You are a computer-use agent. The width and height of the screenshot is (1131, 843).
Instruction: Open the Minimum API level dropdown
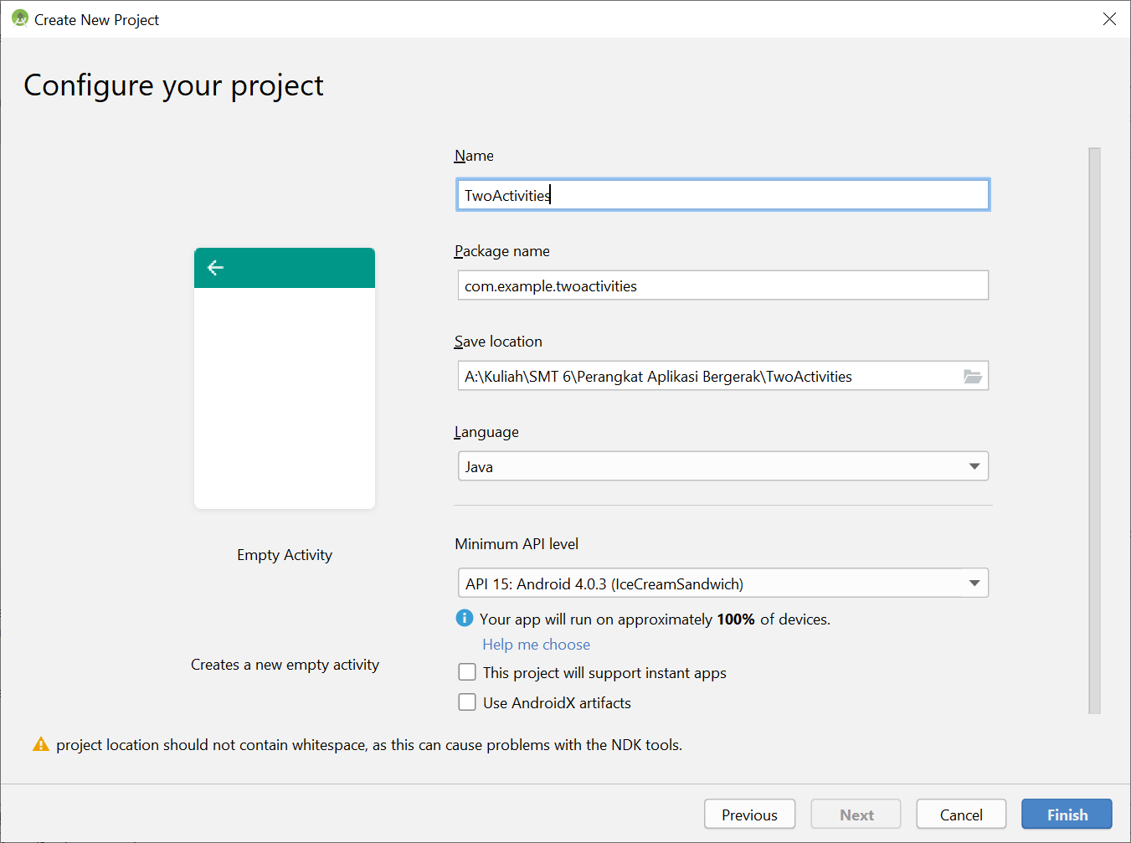pos(722,582)
